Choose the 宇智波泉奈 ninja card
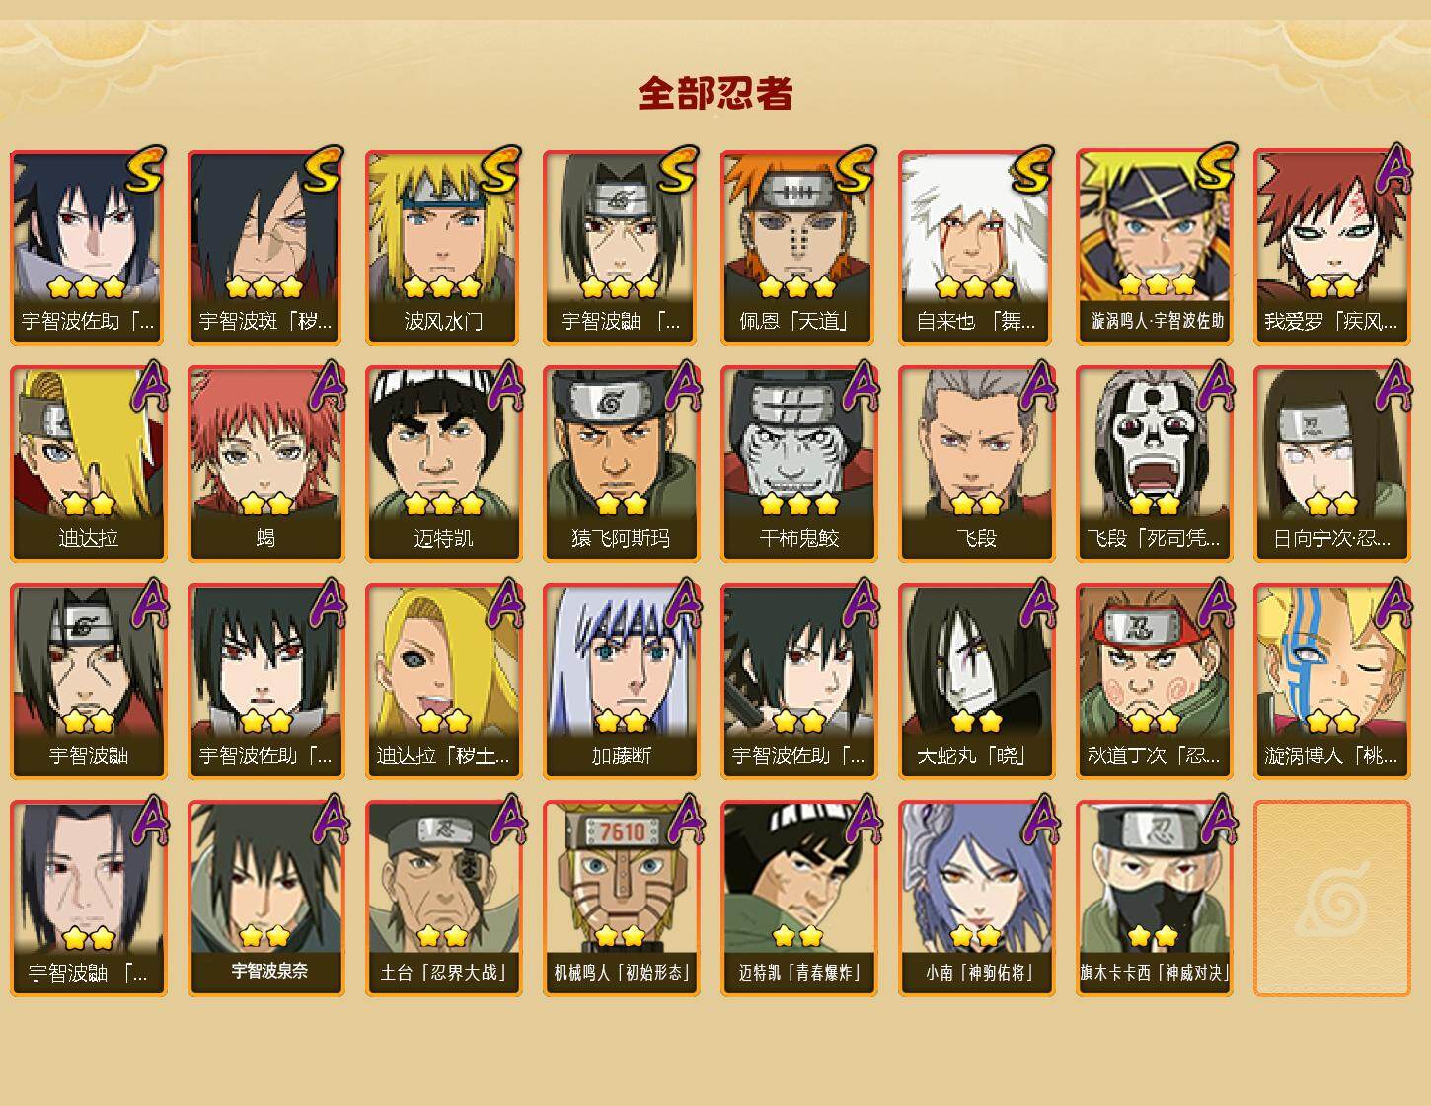This screenshot has height=1106, width=1431. tap(265, 899)
